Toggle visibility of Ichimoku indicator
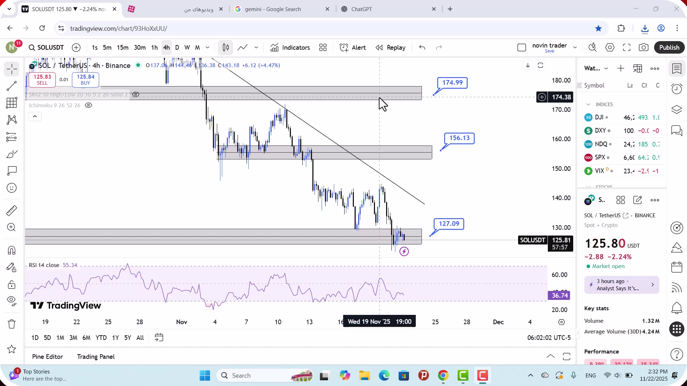The height and width of the screenshot is (386, 687). pyautogui.click(x=88, y=105)
